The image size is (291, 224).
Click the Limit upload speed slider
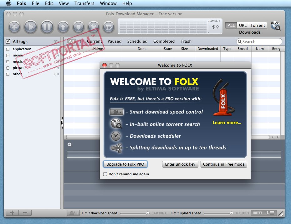coord(219,213)
